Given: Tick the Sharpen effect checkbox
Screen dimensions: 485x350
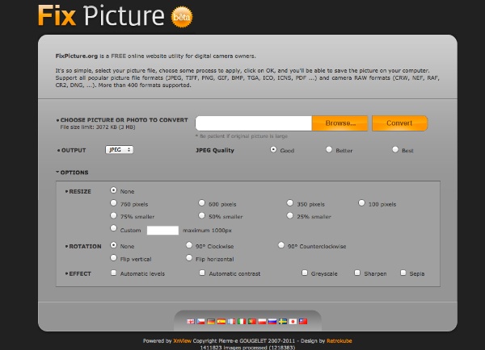Looking at the screenshot, I should 358,273.
